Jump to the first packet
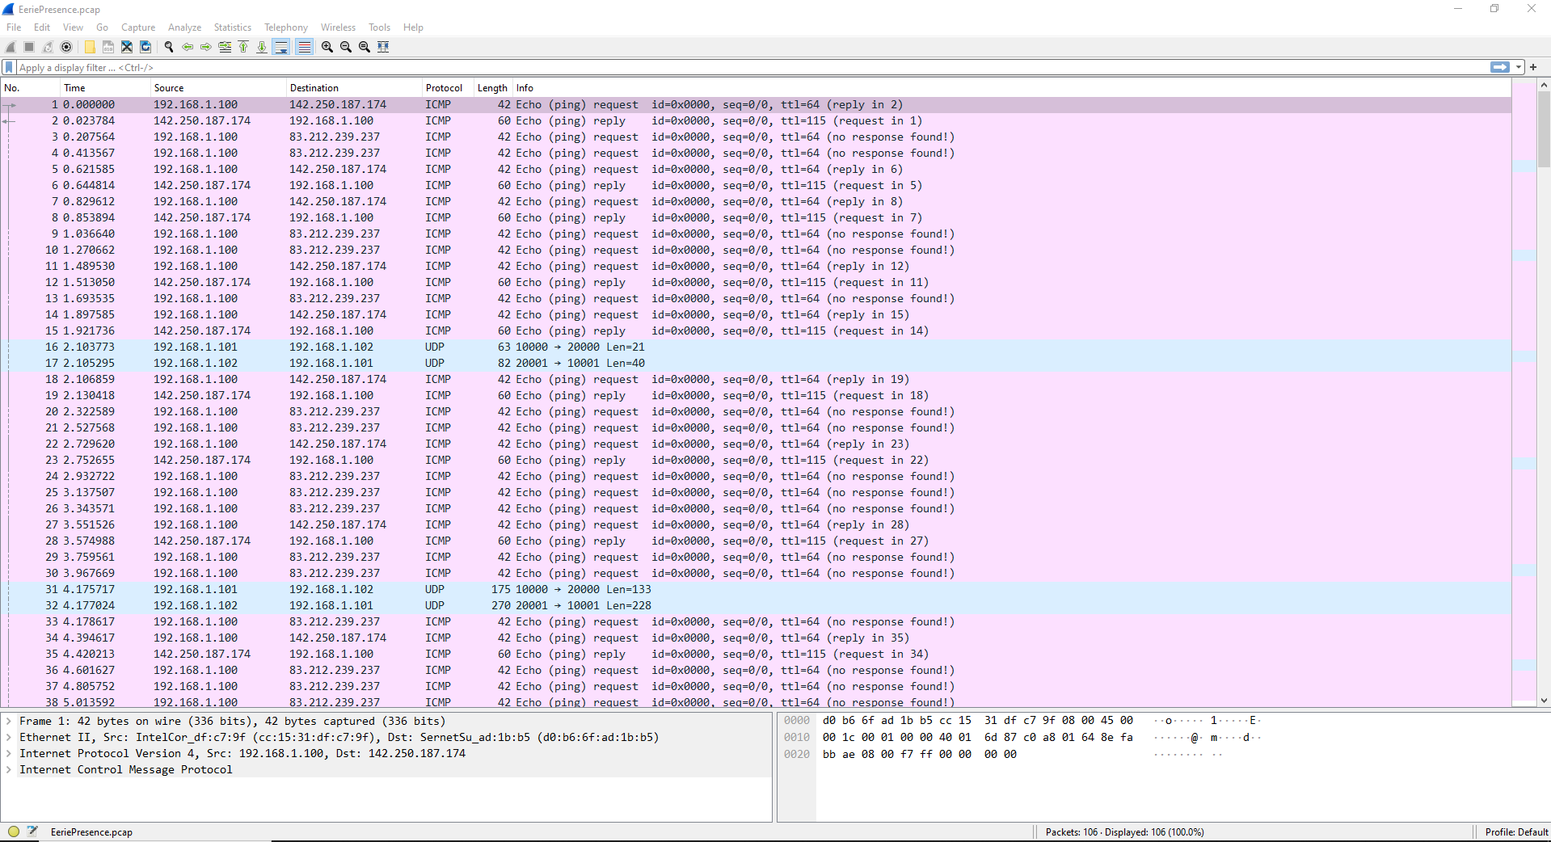 tap(243, 47)
